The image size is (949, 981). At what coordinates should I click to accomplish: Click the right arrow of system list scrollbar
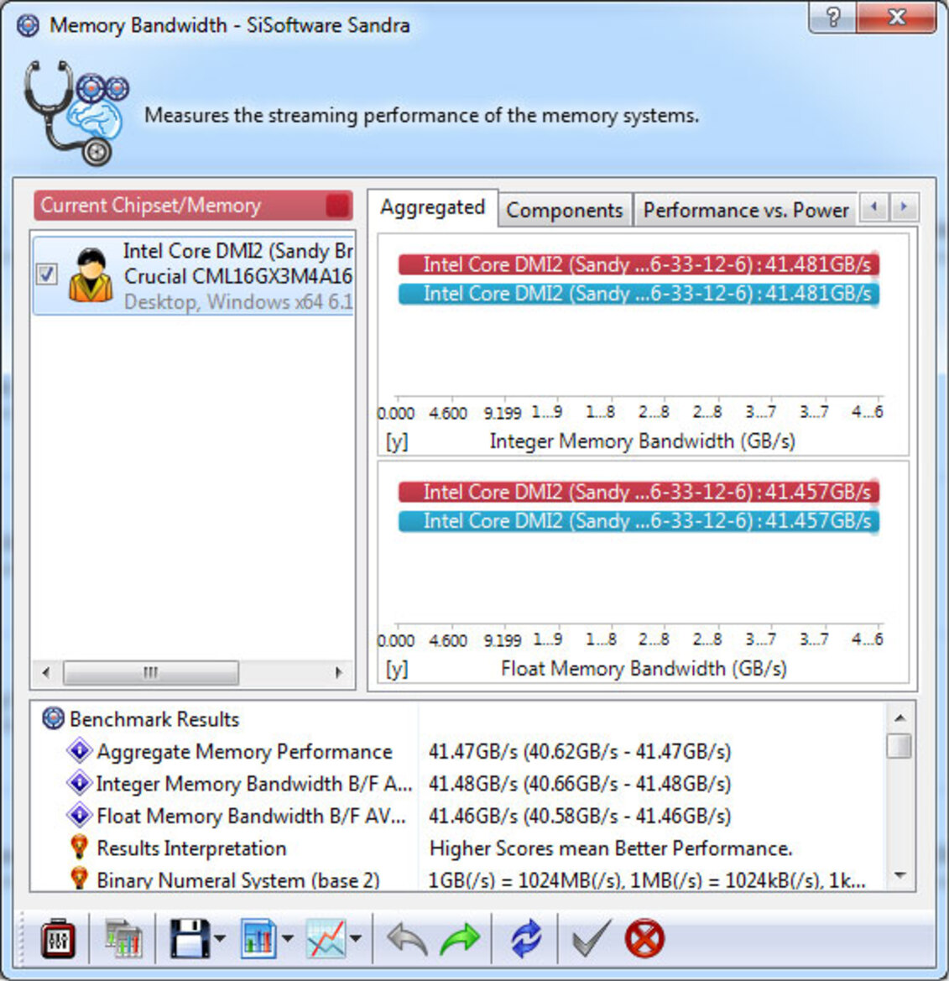click(338, 672)
